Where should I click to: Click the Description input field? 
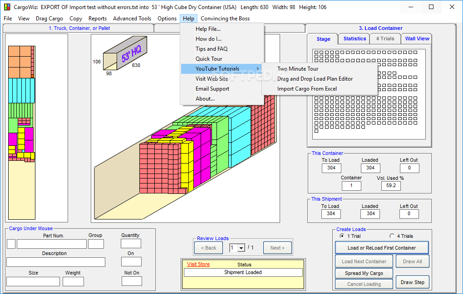56,262
